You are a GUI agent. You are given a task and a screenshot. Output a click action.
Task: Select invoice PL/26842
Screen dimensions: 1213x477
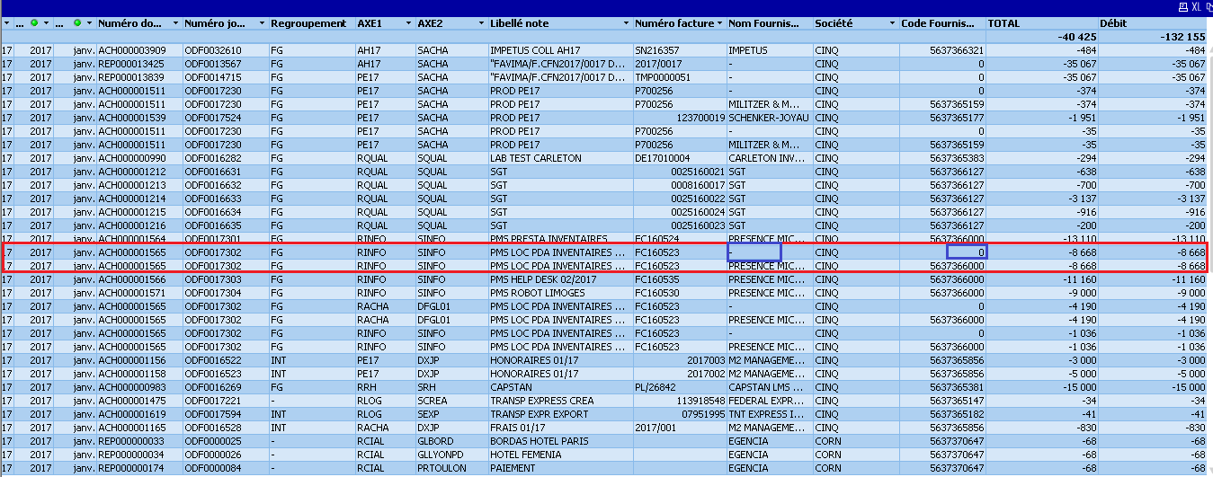coord(656,387)
